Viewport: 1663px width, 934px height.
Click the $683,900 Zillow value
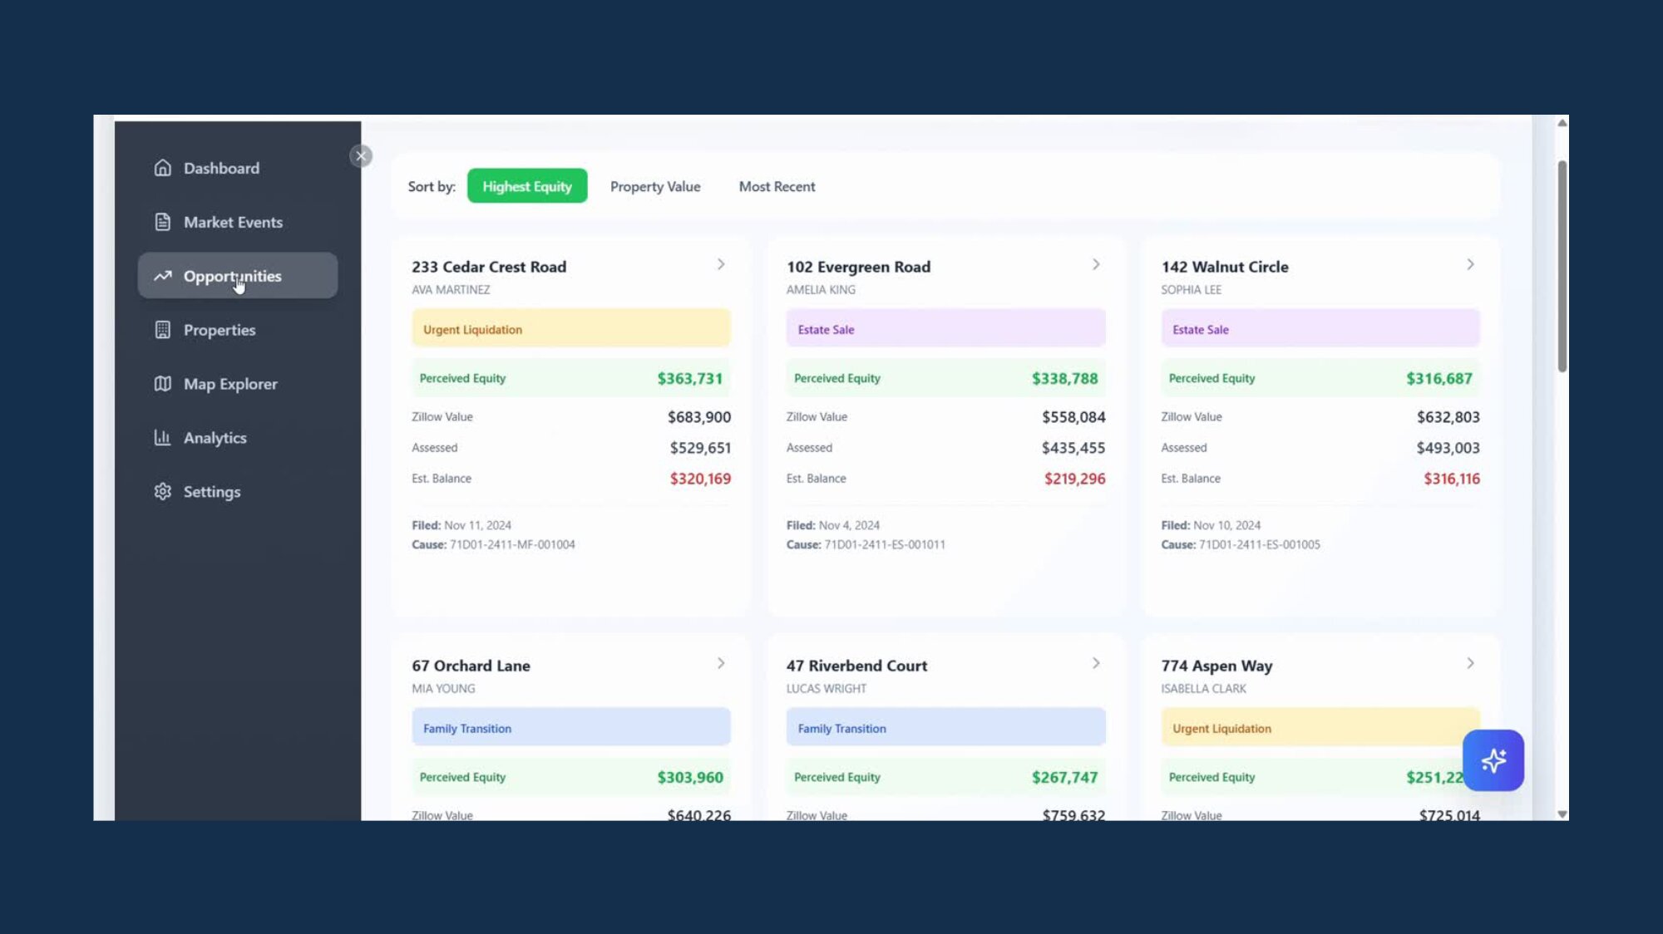699,417
